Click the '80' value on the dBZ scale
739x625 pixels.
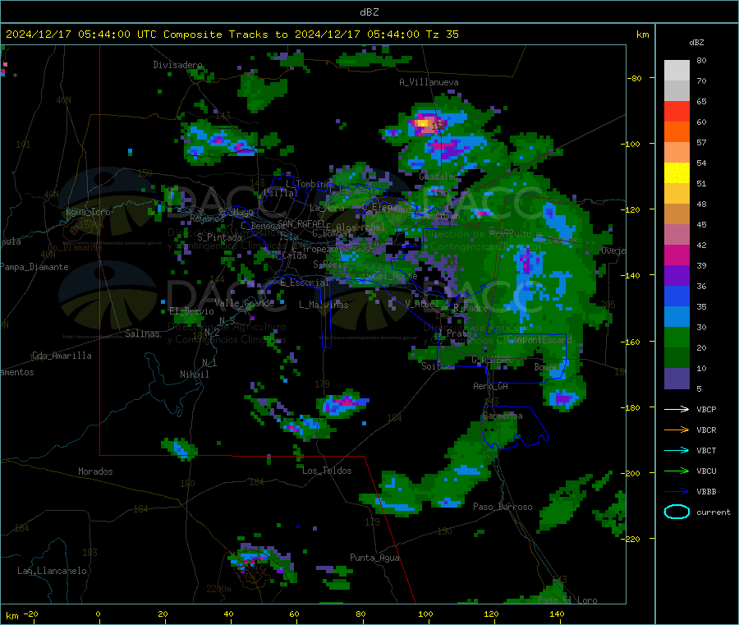click(701, 60)
